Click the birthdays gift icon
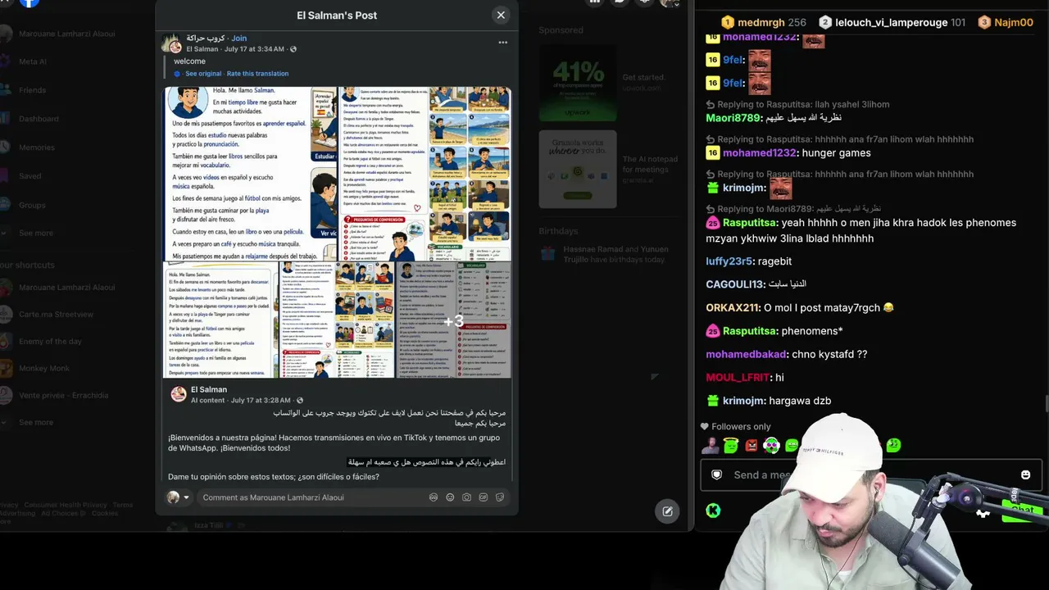1049x590 pixels. (x=549, y=254)
